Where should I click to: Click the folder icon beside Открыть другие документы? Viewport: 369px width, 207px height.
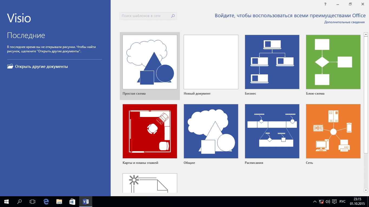tap(10, 66)
